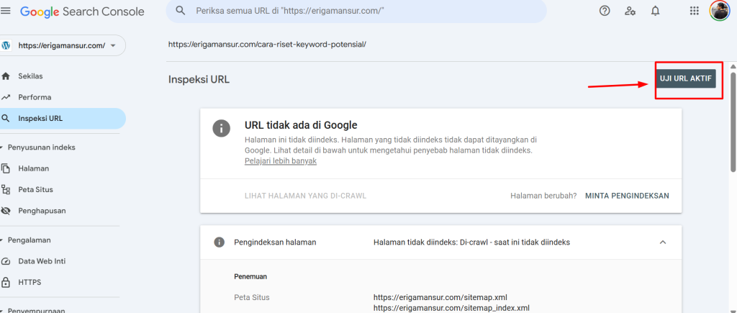Click the Halaman berubah? text
The height and width of the screenshot is (313, 737).
[x=543, y=196]
